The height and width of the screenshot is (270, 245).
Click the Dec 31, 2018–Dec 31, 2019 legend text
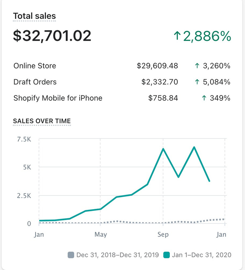point(117,255)
